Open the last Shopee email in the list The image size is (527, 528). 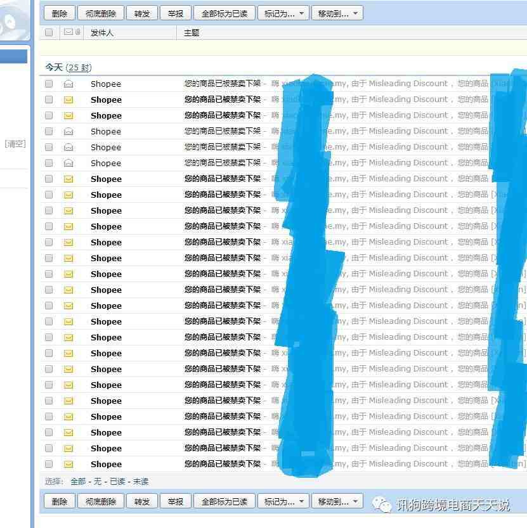[x=223, y=464]
